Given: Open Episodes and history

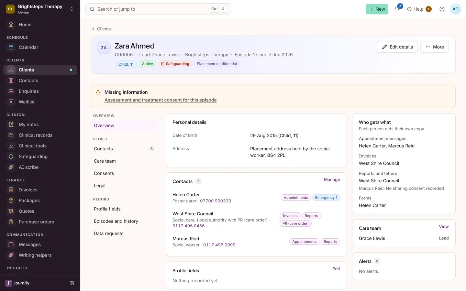Looking at the screenshot, I should pyautogui.click(x=124, y=221).
